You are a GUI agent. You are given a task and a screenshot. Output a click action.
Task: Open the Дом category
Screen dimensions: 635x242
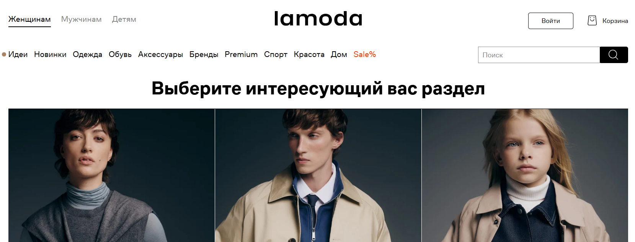(x=339, y=54)
